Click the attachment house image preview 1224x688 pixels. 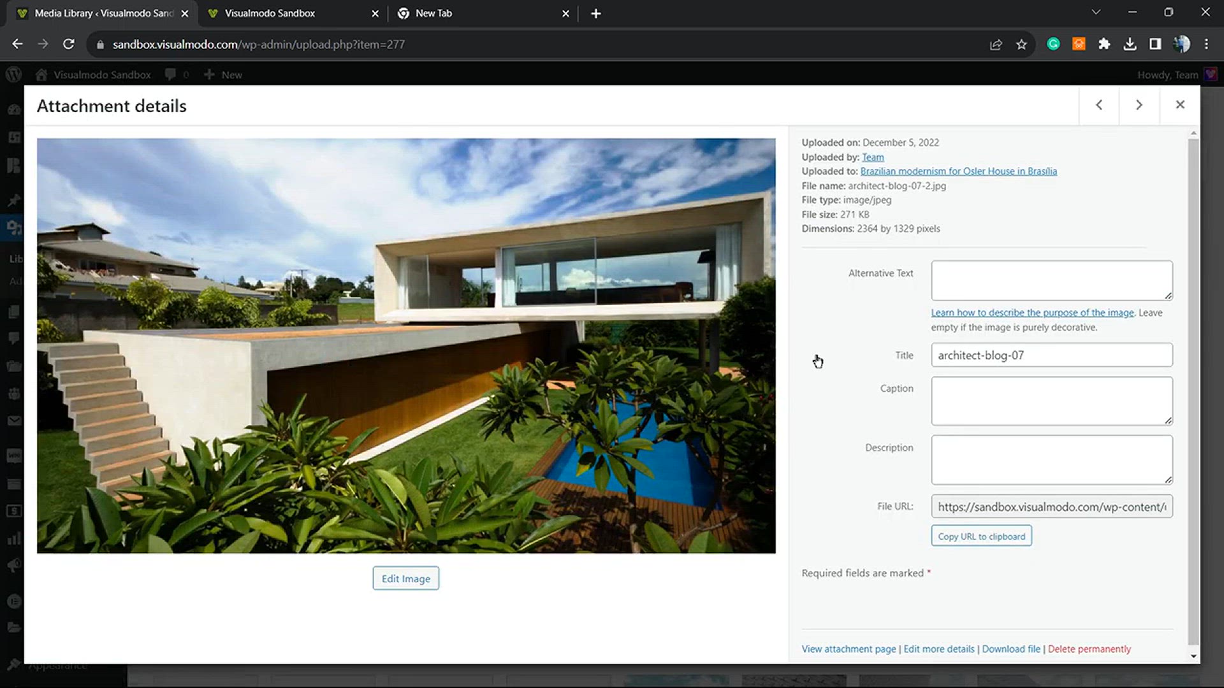click(x=406, y=346)
